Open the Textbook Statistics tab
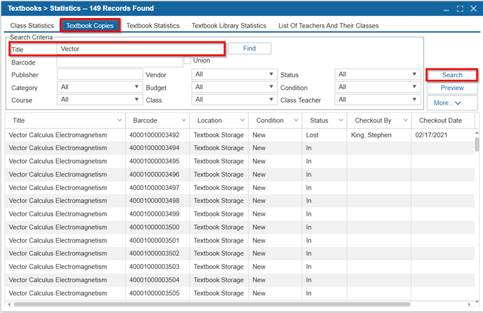Viewport: 483px width, 313px height. (x=153, y=26)
